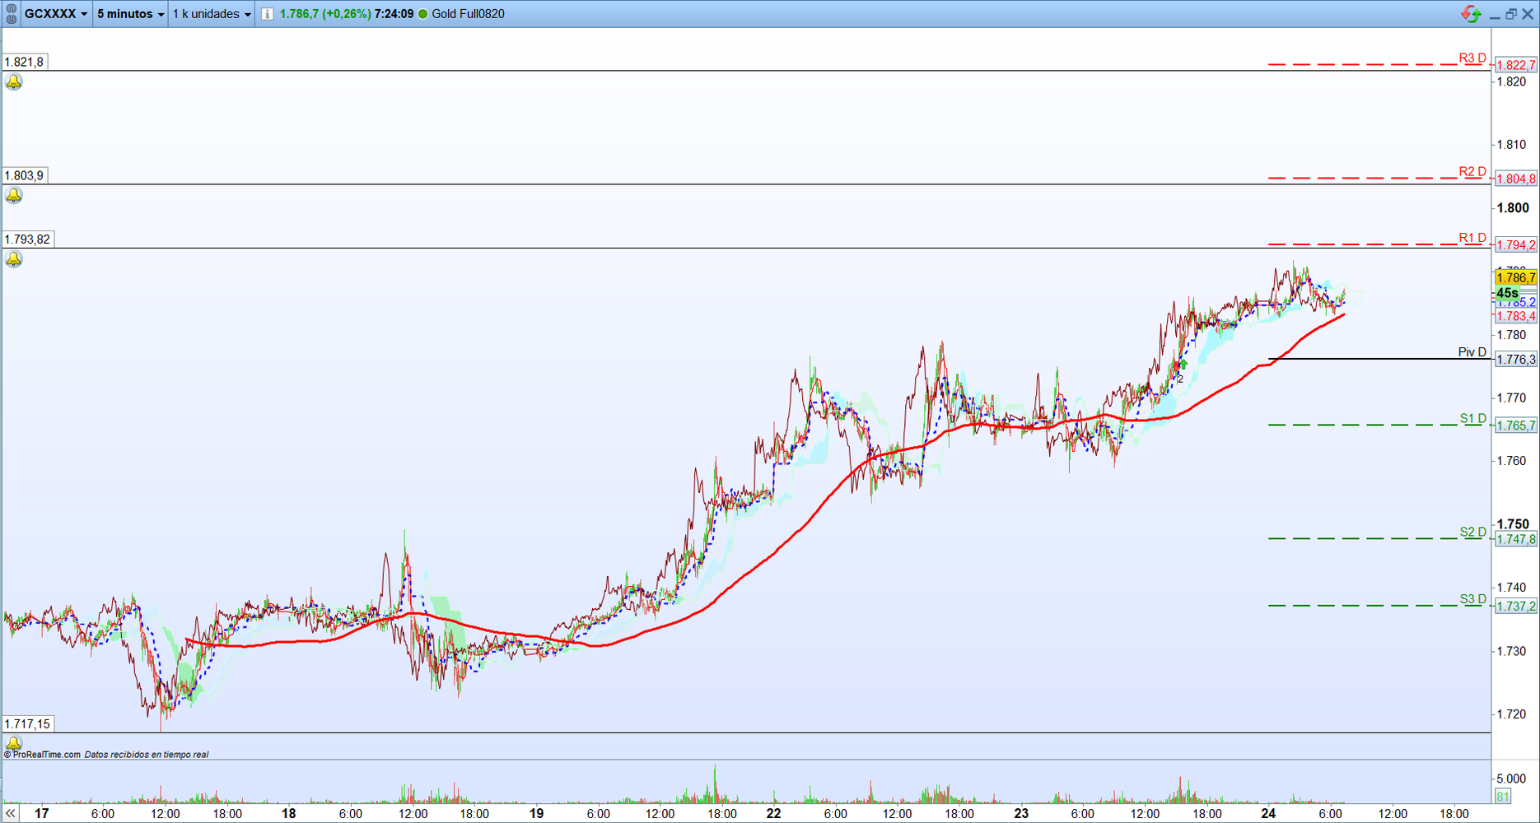Click the date 24 on the time axis
The width and height of the screenshot is (1540, 823).
point(1268,813)
